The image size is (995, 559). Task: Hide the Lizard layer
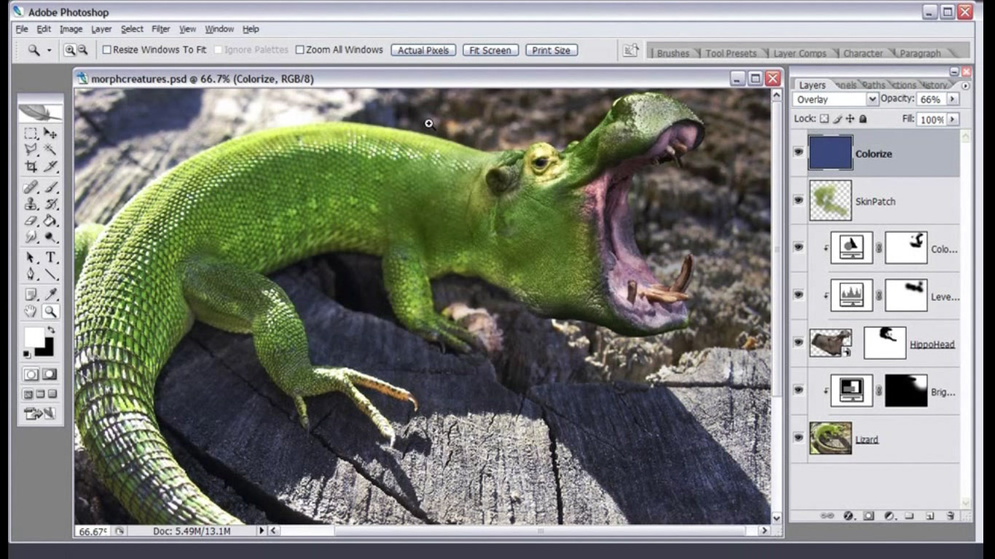pyautogui.click(x=798, y=437)
